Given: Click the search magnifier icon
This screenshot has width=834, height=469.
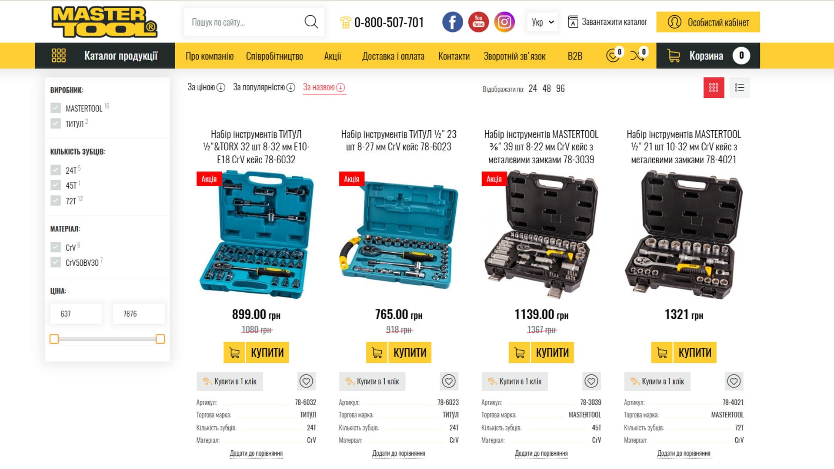Looking at the screenshot, I should click(x=311, y=22).
